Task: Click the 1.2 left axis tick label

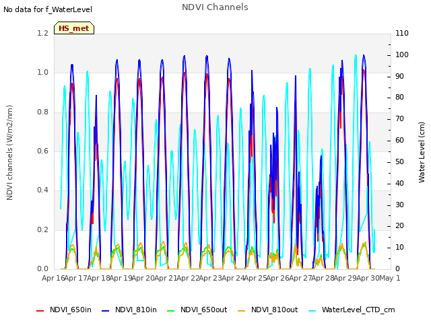Action: click(x=42, y=33)
